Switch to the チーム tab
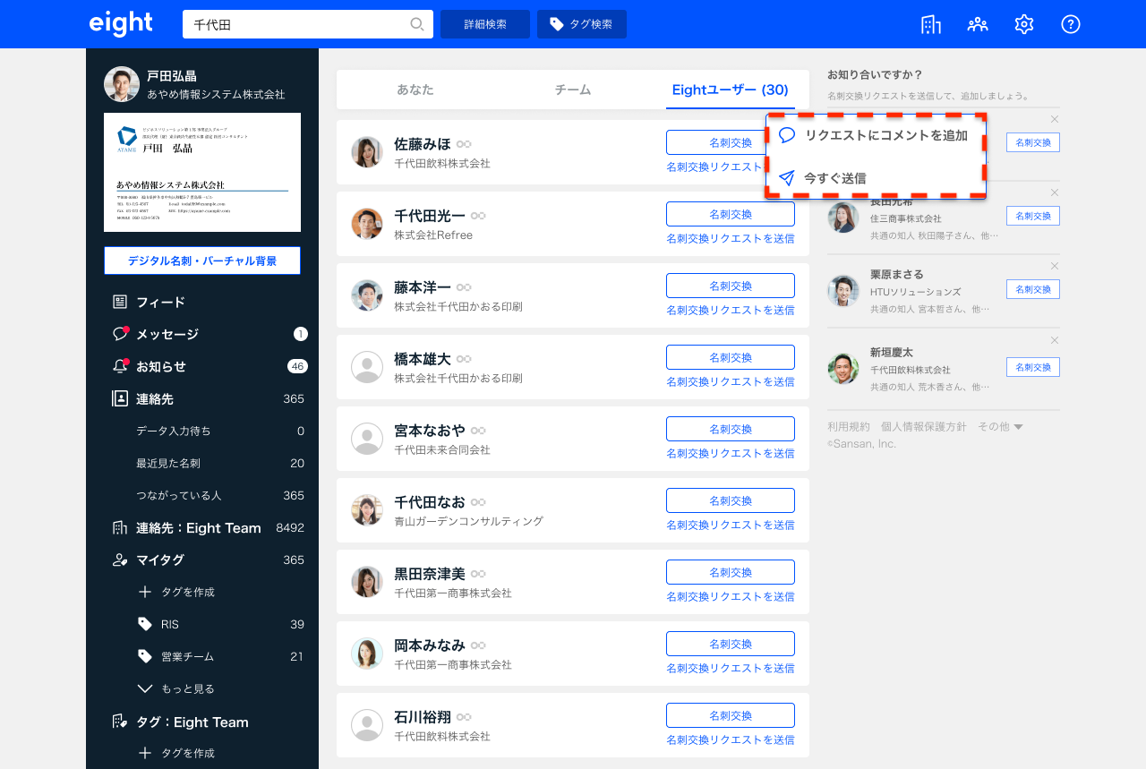Viewport: 1146px width, 769px height. (573, 90)
